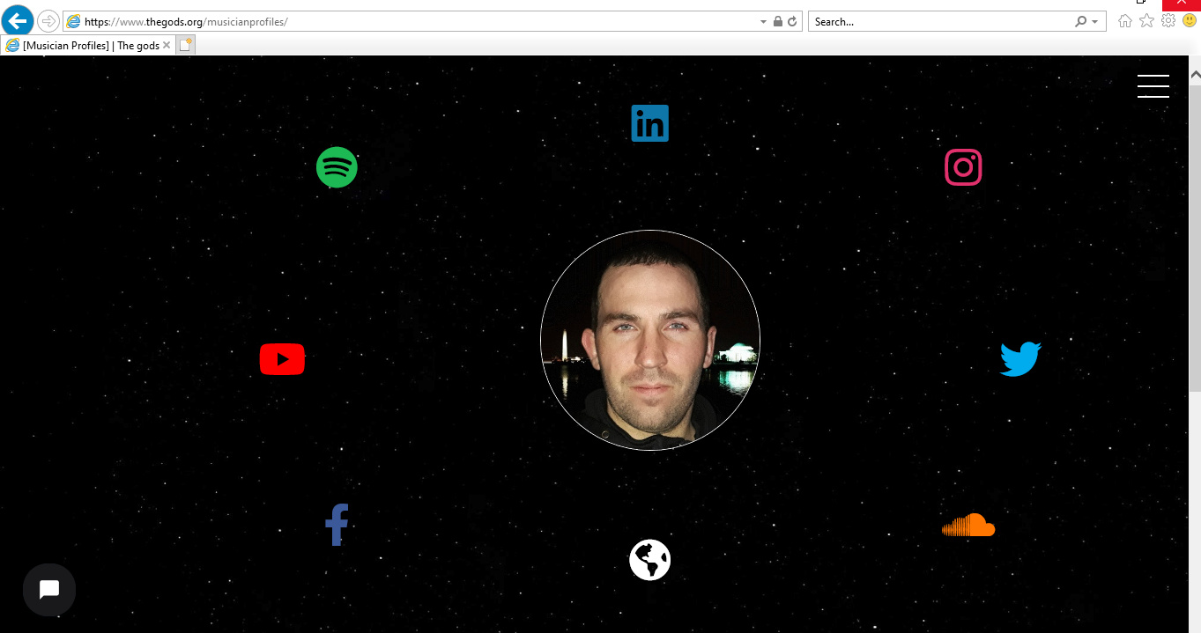View the security lock icon info
Image resolution: width=1201 pixels, height=633 pixels.
coord(777,21)
